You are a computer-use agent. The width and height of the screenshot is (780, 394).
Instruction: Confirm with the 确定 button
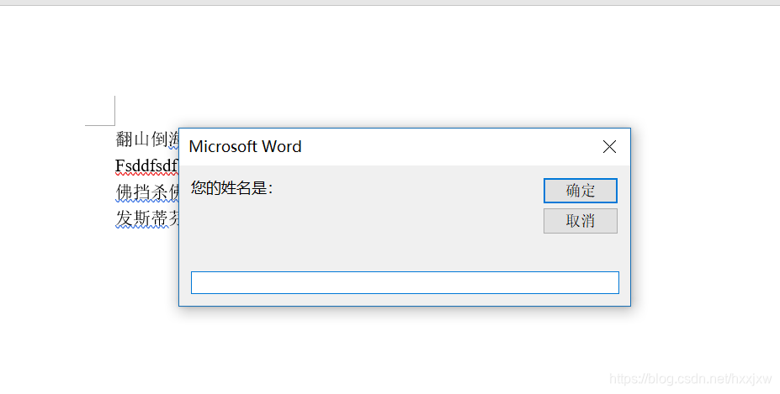[580, 191]
